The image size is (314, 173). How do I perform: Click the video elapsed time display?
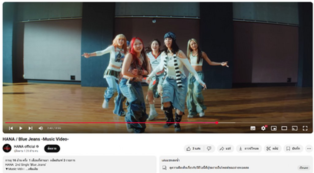pos(54,128)
